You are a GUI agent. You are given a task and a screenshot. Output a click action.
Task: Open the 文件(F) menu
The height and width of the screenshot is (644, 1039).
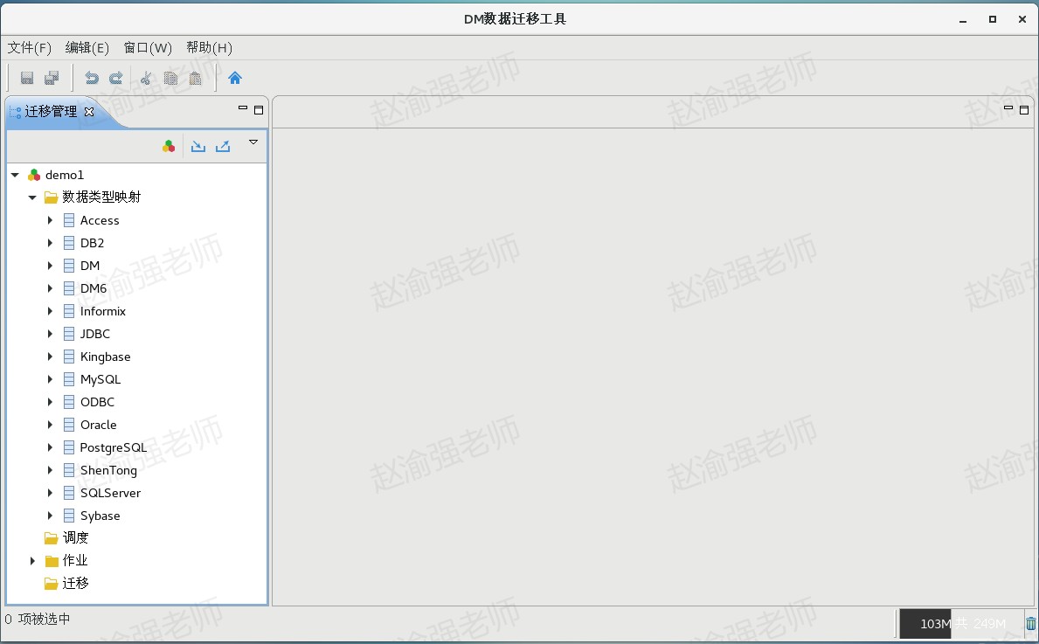click(29, 48)
